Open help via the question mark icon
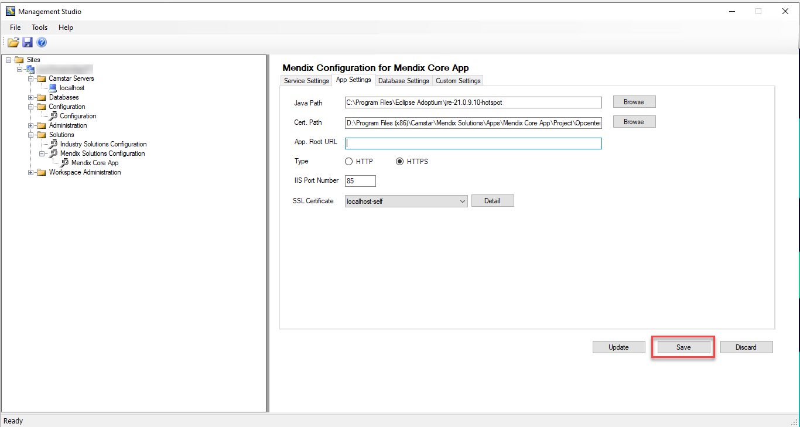This screenshot has height=427, width=800. point(42,42)
